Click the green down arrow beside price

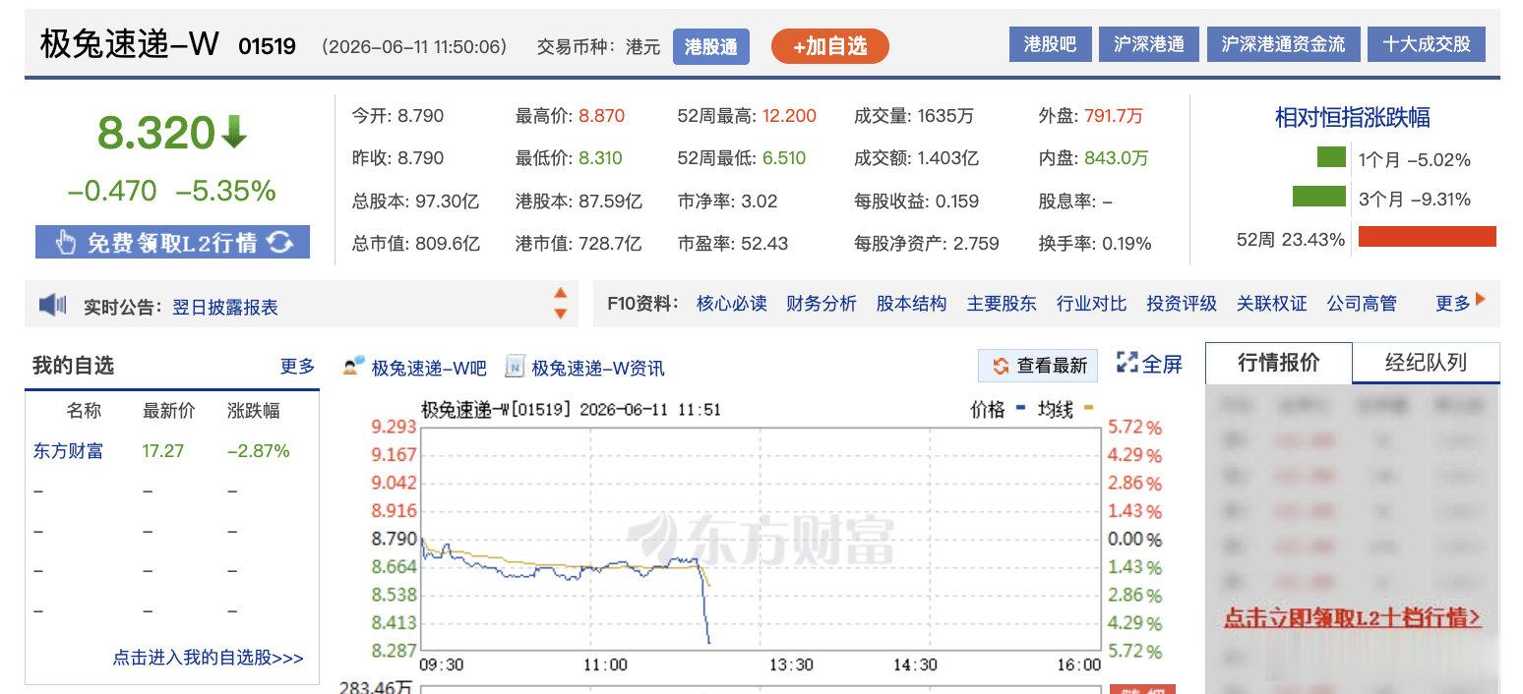click(233, 133)
